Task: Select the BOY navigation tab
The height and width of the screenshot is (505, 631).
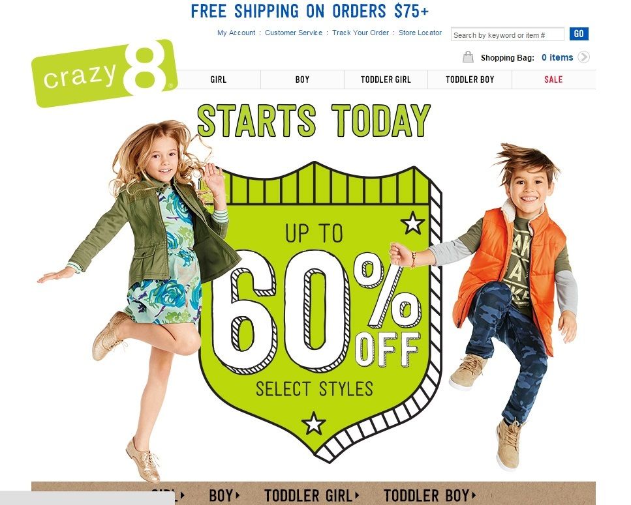Action: (302, 79)
